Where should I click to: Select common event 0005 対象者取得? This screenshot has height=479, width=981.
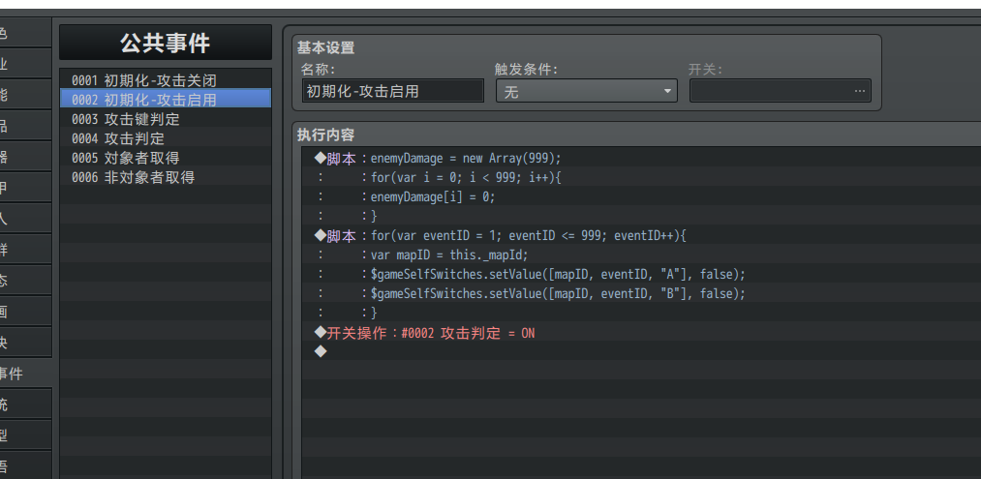pos(166,158)
